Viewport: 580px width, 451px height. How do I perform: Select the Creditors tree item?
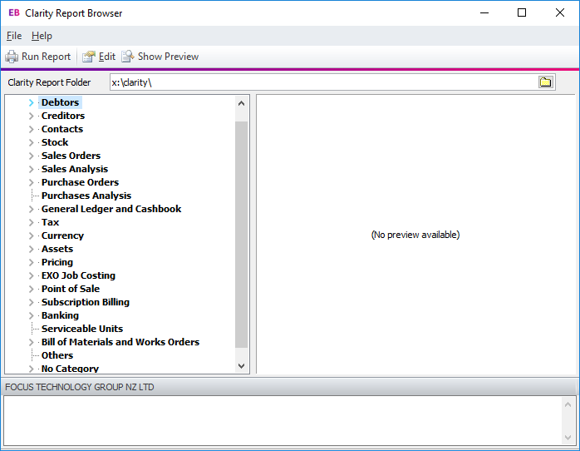(63, 116)
